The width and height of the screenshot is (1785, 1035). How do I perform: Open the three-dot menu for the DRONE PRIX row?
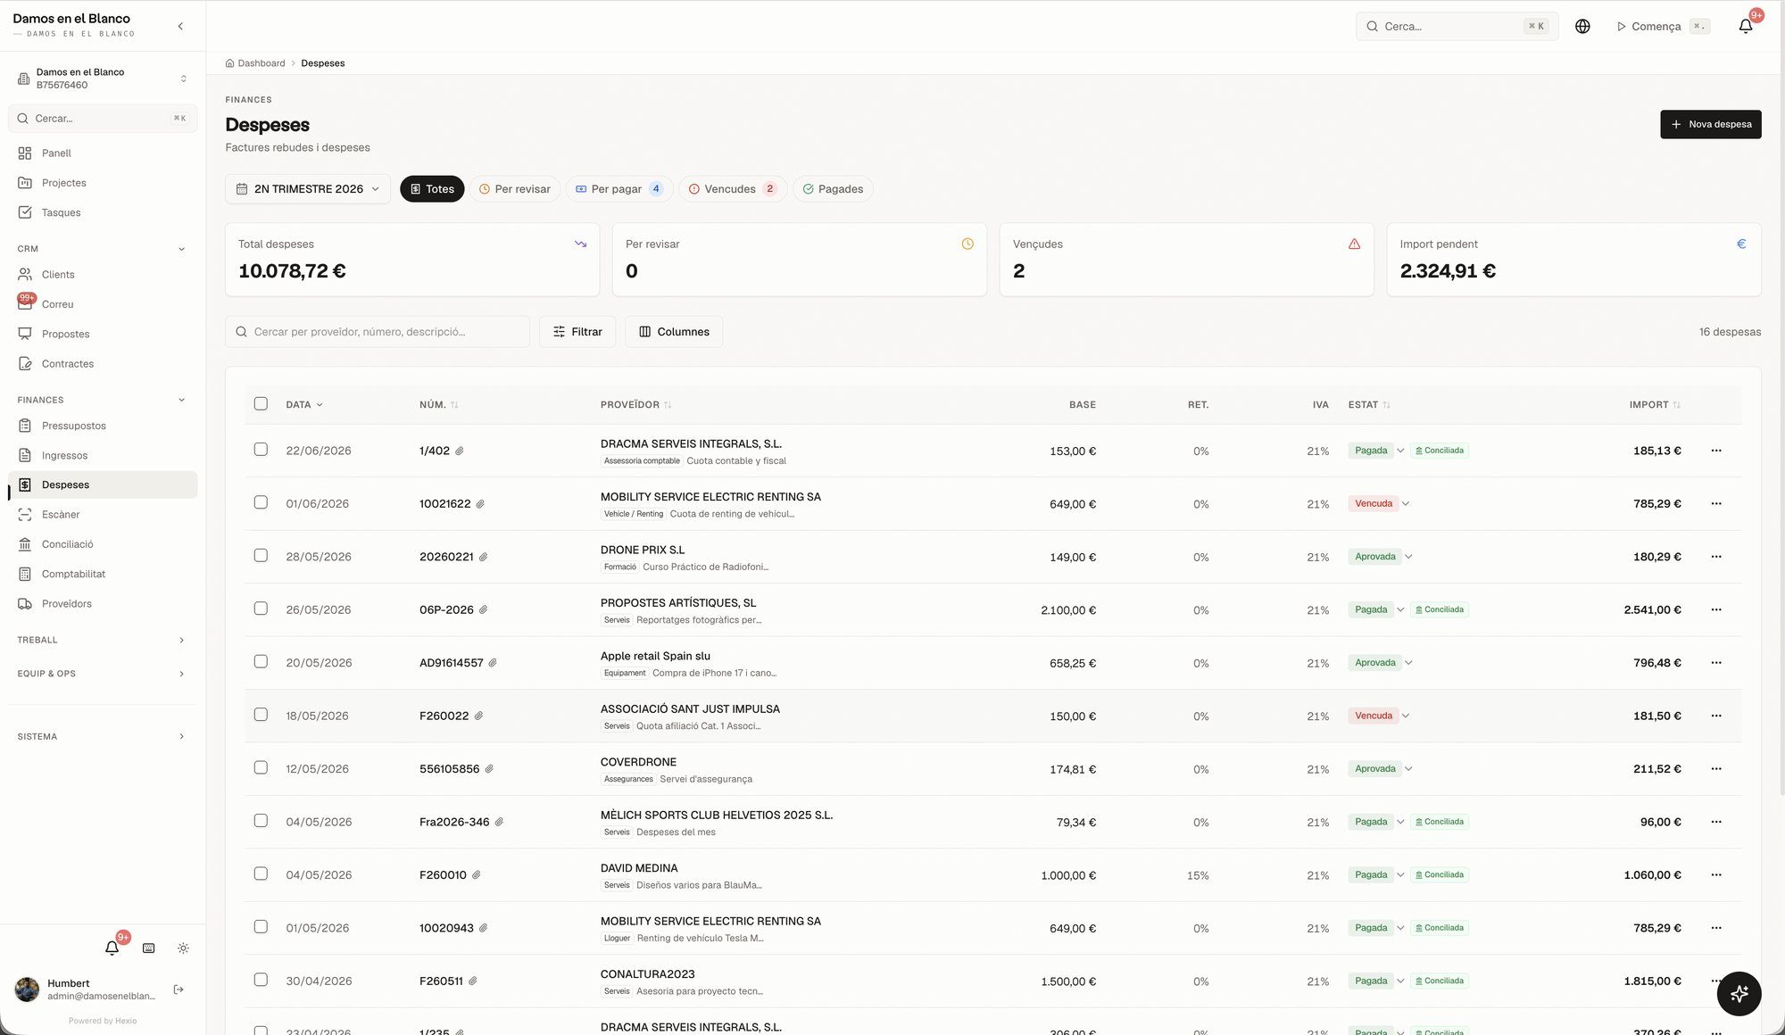1715,557
